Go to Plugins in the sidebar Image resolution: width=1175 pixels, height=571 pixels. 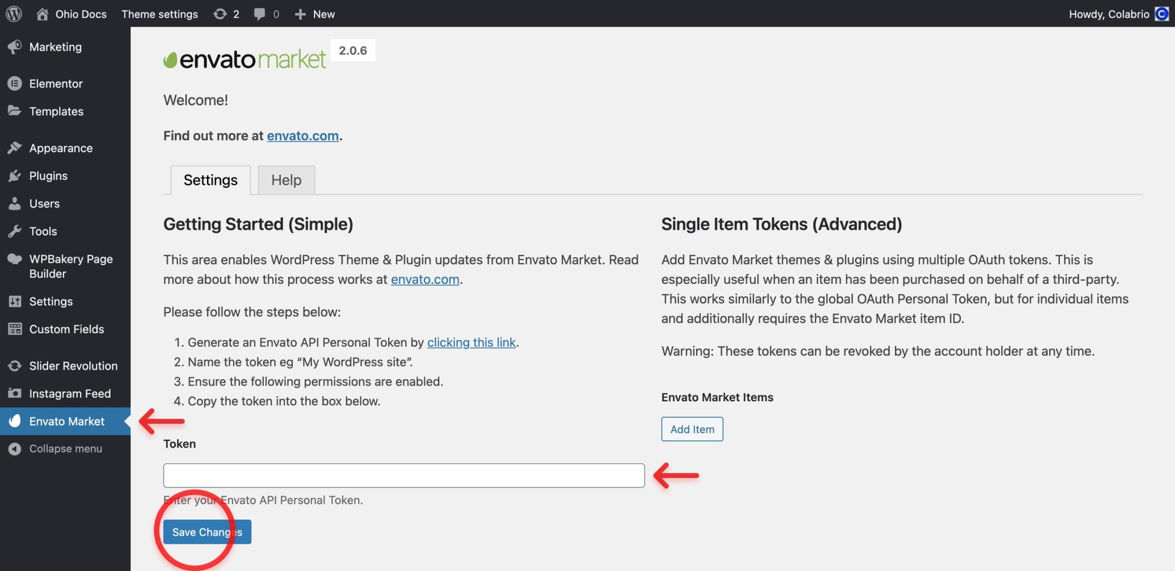48,176
